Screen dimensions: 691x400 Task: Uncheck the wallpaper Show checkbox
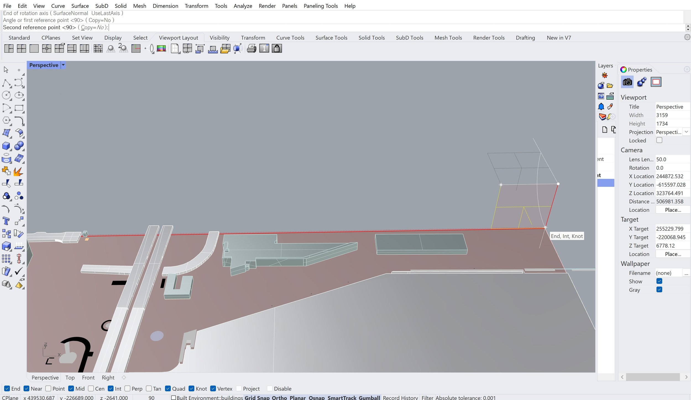[659, 281]
